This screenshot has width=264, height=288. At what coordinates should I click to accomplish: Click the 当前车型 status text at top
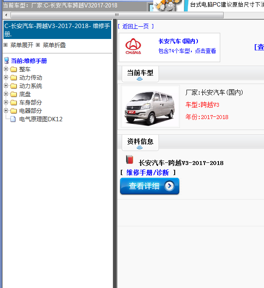click(x=60, y=5)
